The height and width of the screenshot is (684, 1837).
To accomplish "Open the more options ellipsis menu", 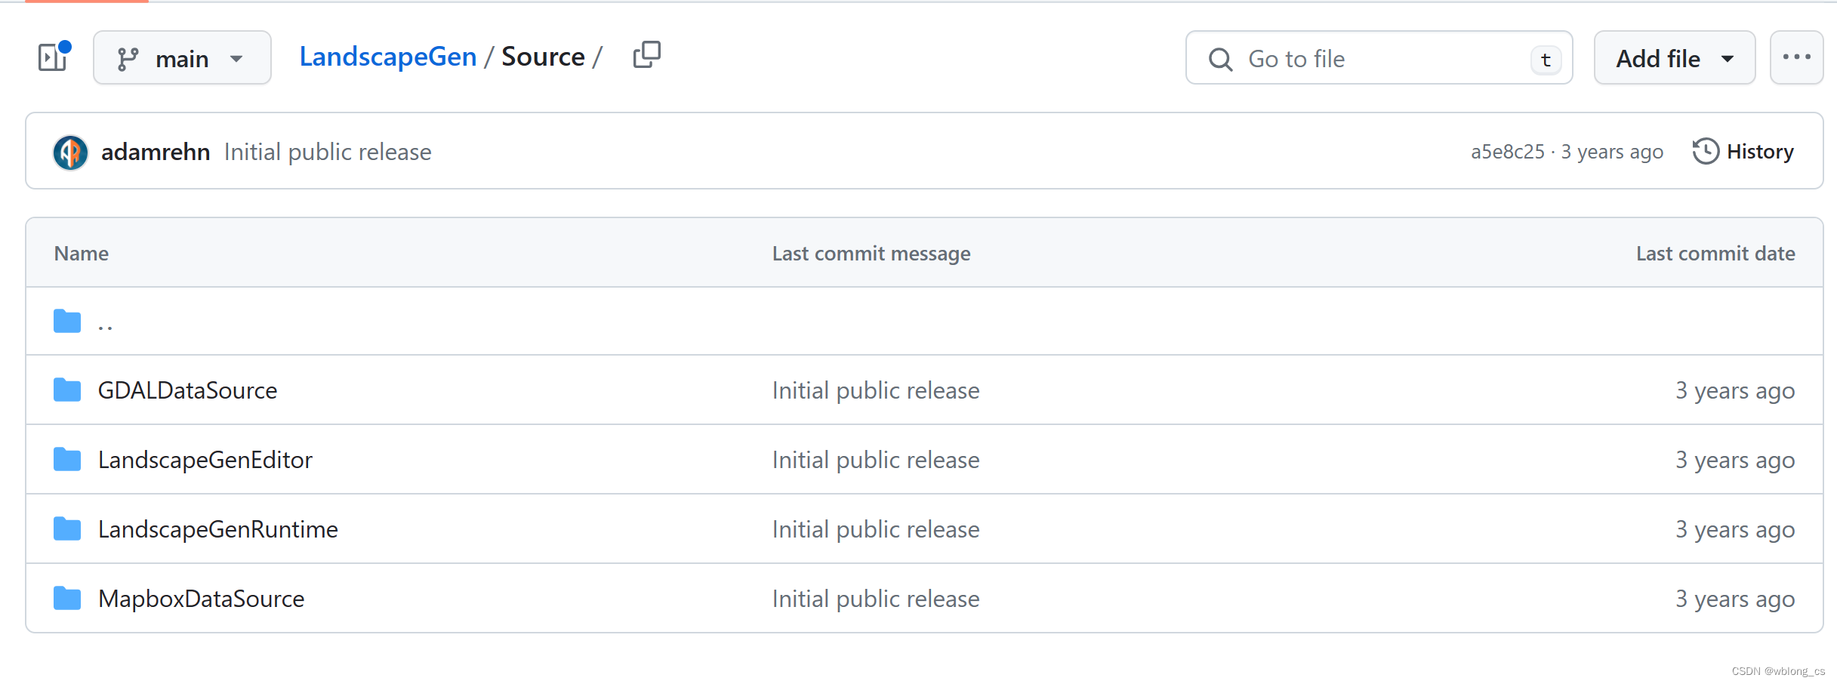I will click(x=1796, y=57).
